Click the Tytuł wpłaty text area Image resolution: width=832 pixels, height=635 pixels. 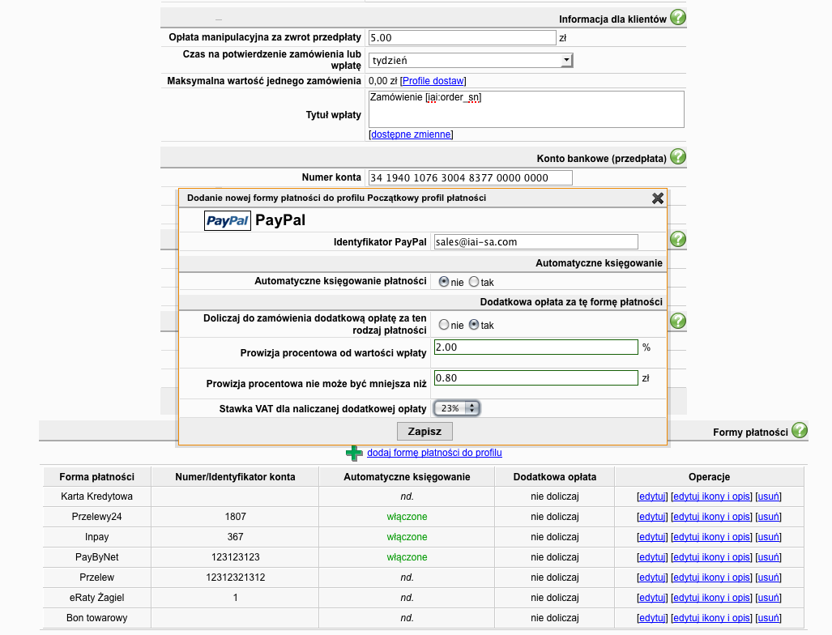(x=527, y=109)
